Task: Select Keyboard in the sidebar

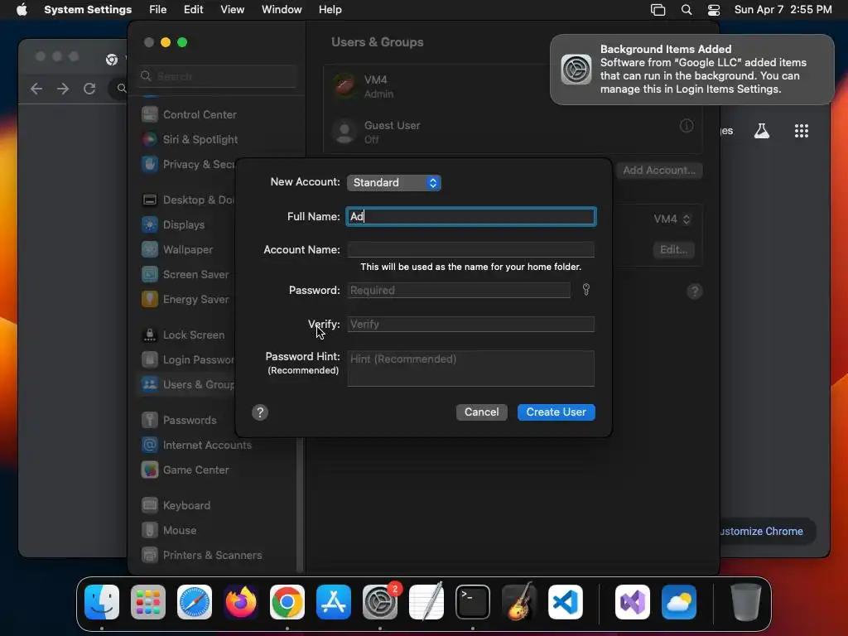Action: click(x=216, y=505)
